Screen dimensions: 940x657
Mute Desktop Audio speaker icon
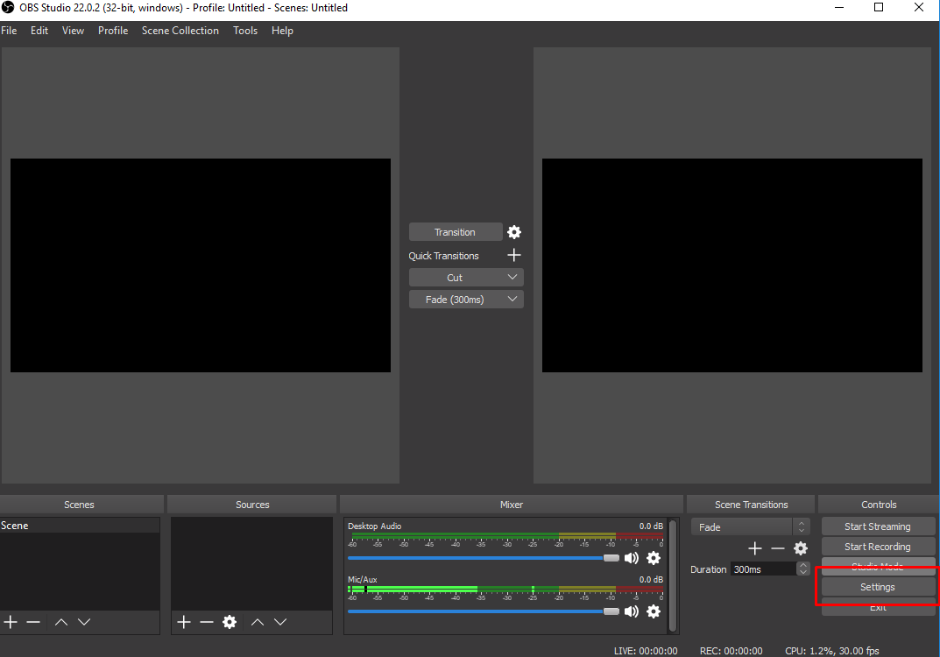click(632, 558)
